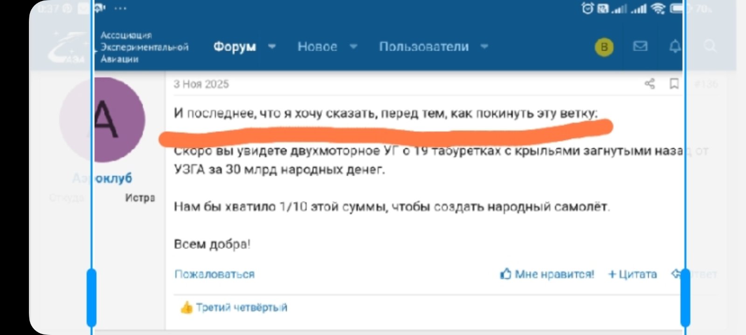Grab the left crop handle
The image size is (746, 335).
click(92, 298)
